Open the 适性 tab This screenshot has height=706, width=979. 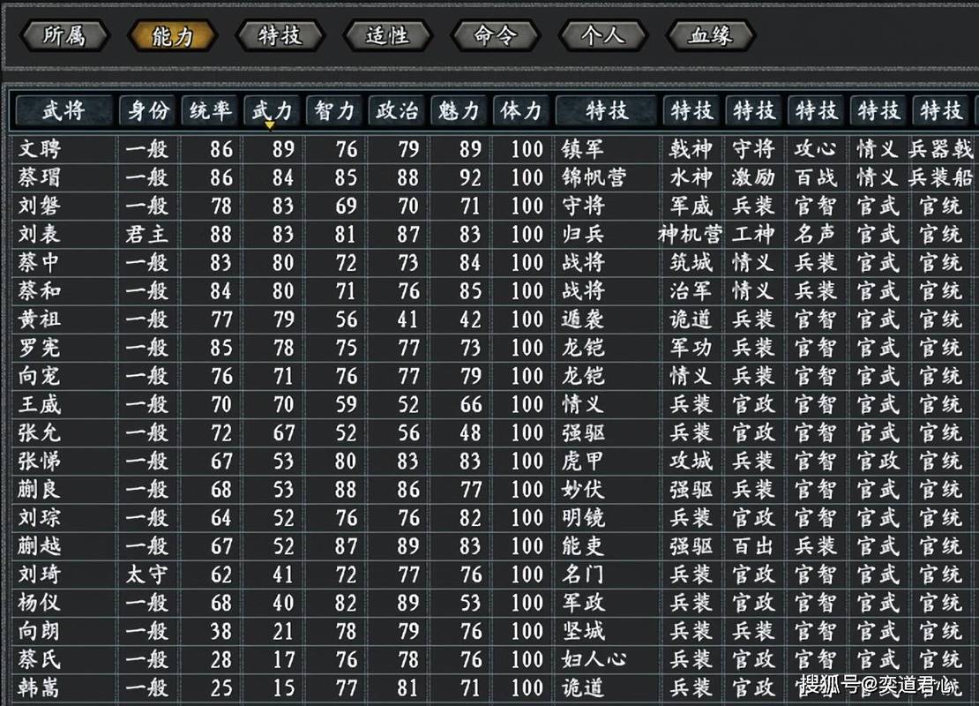tap(388, 35)
